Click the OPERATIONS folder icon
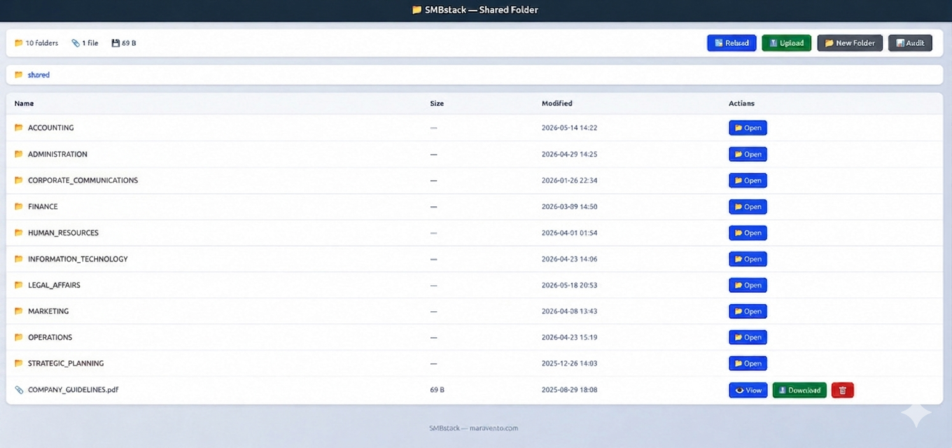952x448 pixels. coord(18,337)
